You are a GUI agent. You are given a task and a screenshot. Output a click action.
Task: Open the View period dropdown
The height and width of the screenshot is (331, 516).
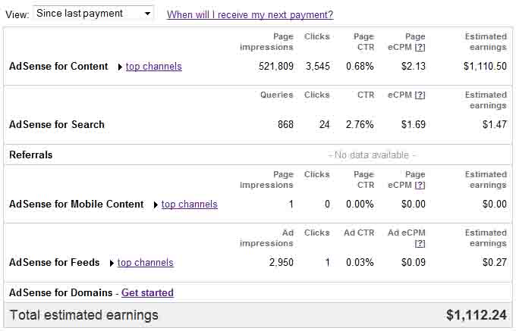click(x=93, y=14)
